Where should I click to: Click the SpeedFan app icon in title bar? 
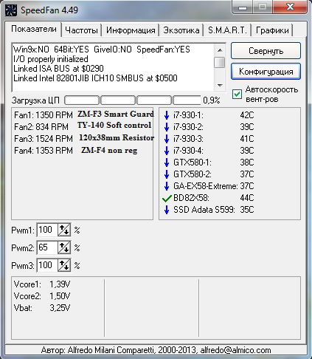click(11, 10)
